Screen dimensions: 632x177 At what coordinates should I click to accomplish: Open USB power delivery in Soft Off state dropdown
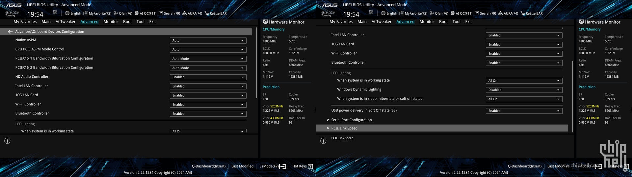pyautogui.click(x=524, y=111)
